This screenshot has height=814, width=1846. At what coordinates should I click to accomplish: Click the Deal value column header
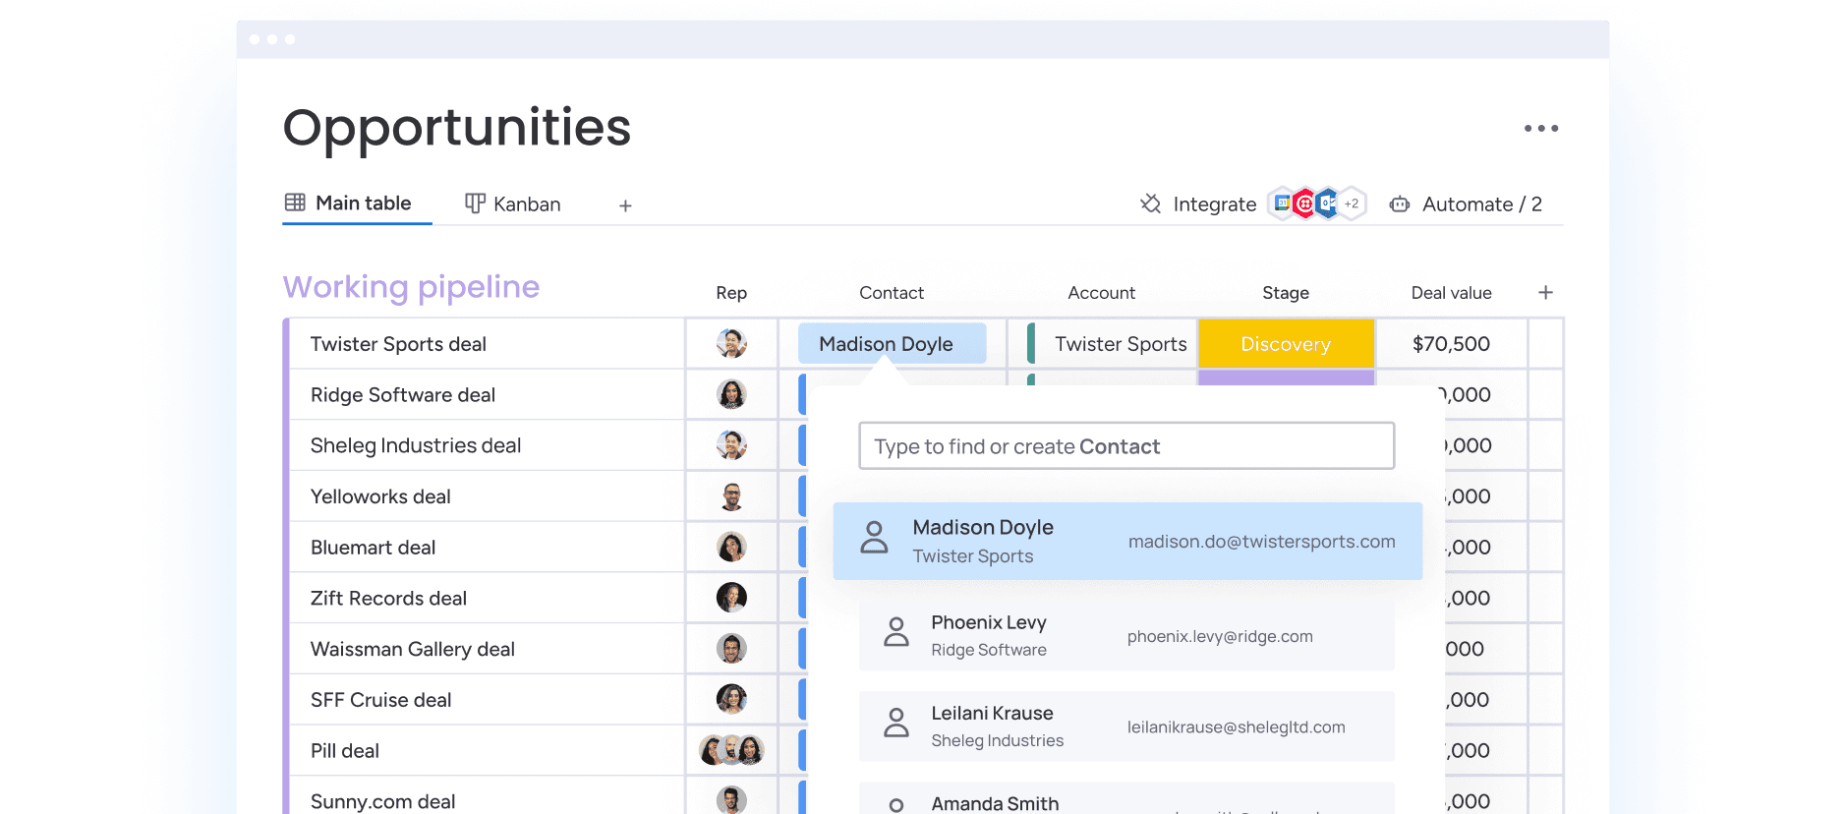pos(1451,292)
